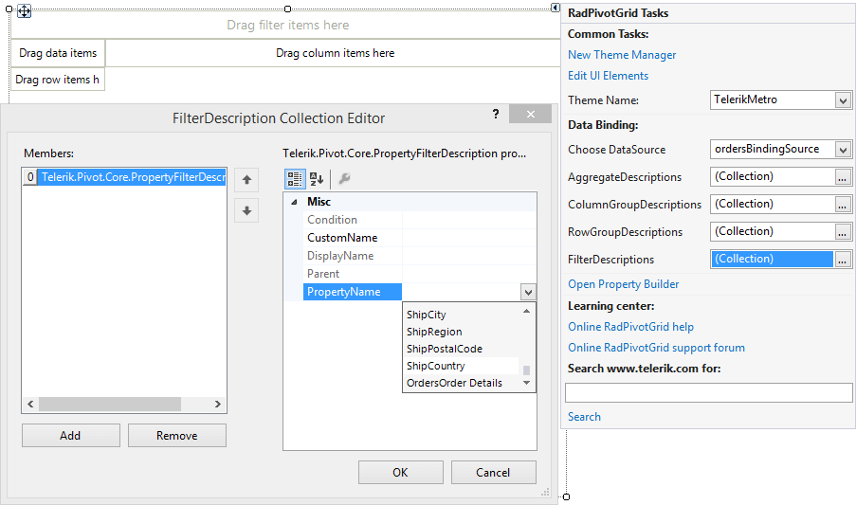856x505 pixels.
Task: Open FilterDescriptions collection ellipsis button
Action: click(x=843, y=260)
